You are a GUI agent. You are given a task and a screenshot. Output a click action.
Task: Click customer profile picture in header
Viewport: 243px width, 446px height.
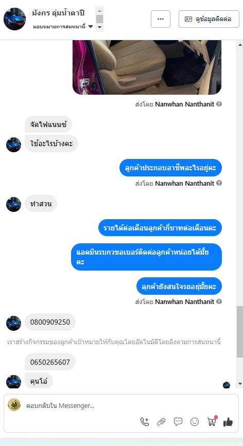tap(14, 19)
